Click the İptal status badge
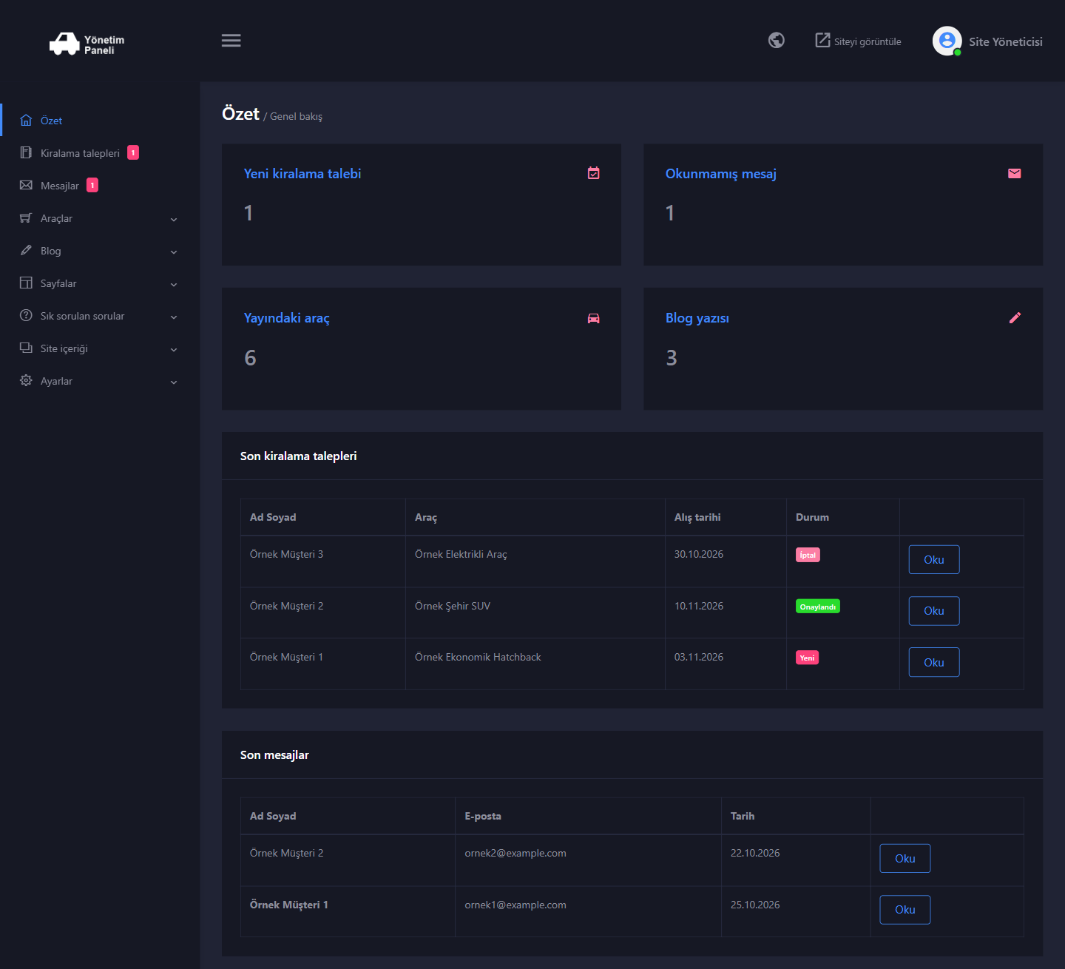 (808, 555)
